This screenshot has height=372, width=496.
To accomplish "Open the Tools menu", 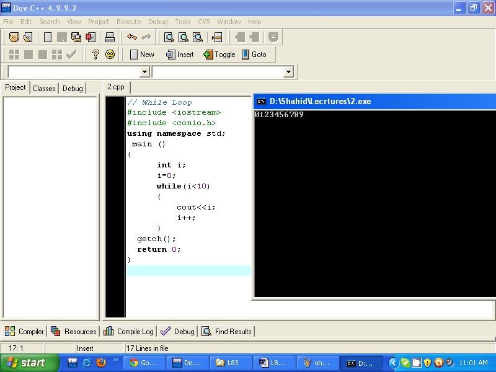I will point(182,21).
